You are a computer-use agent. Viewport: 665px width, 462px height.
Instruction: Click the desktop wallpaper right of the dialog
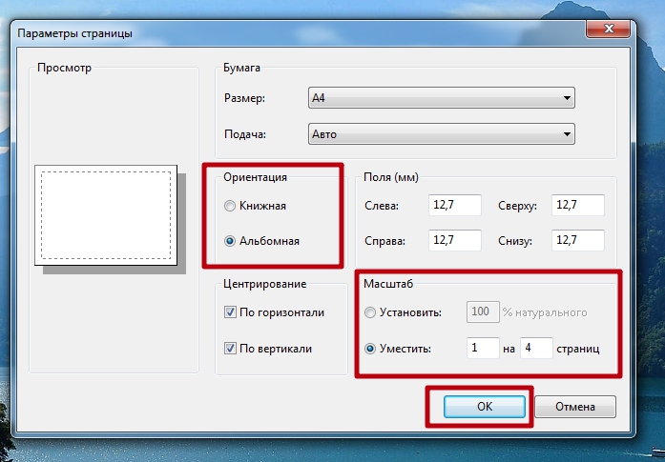click(x=651, y=238)
